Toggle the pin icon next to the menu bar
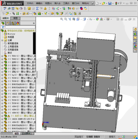The width and height of the screenshot is (138, 139). point(92,3)
